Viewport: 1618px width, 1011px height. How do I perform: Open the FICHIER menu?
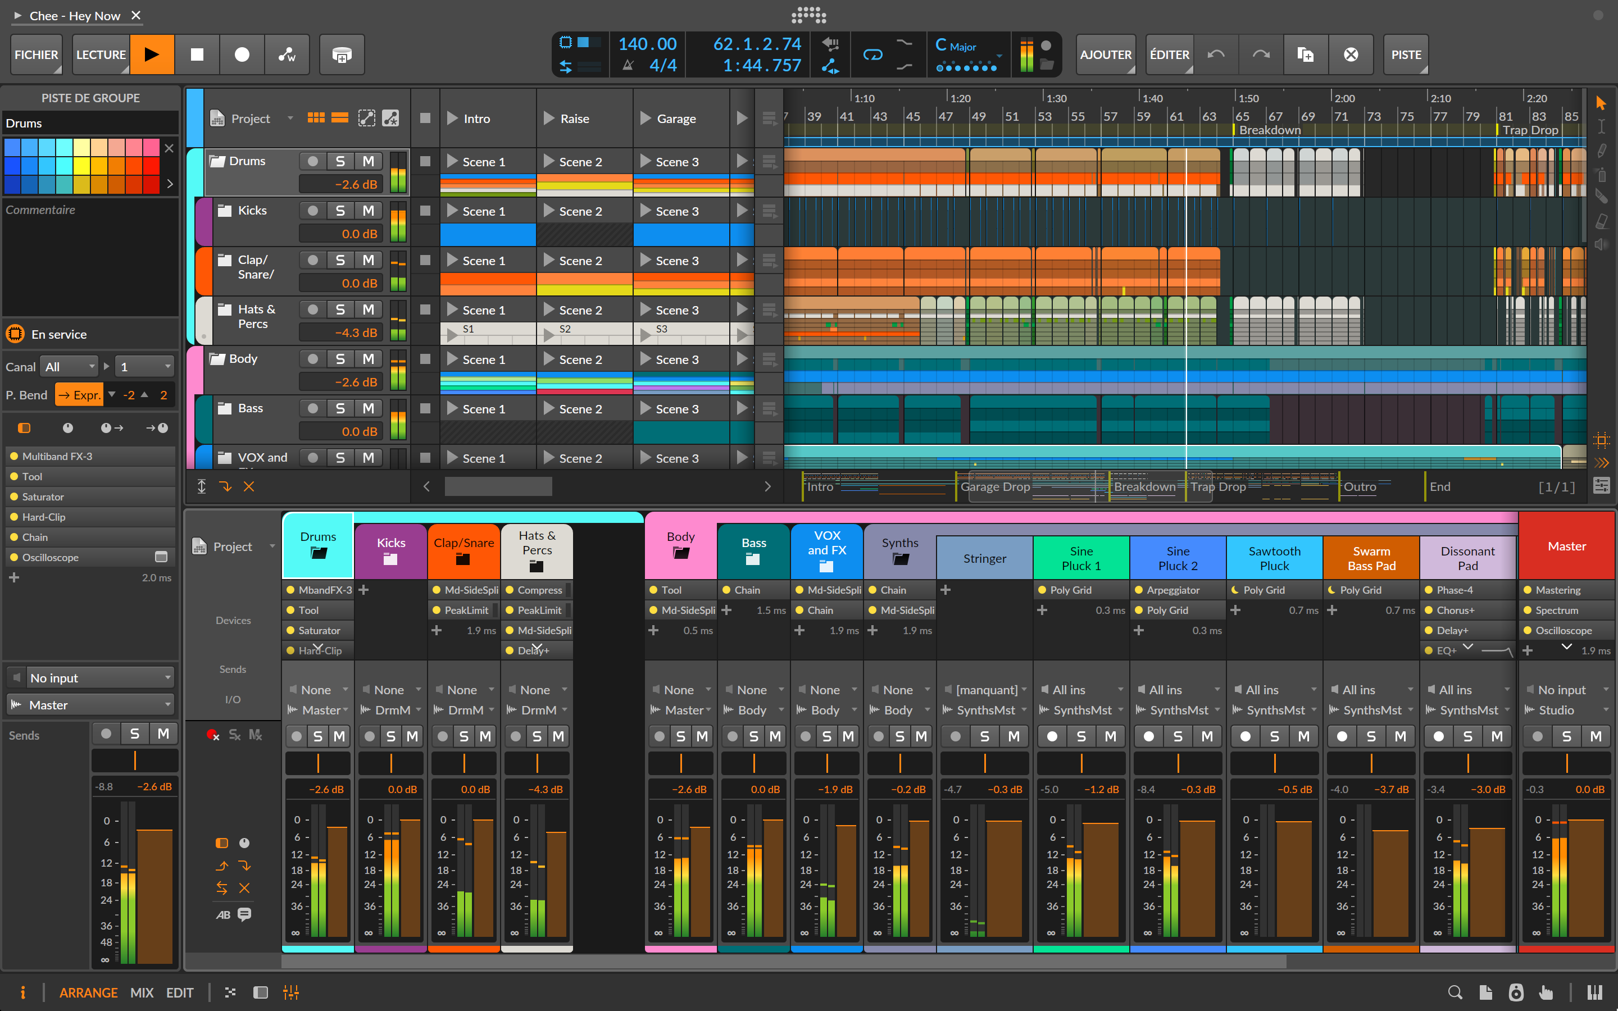pos(36,55)
